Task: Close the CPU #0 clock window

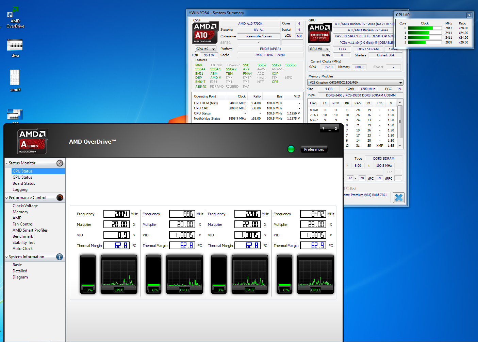Action: tap(469, 15)
